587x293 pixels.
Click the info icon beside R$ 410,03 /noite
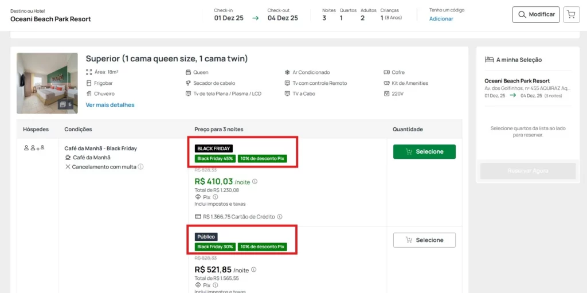pos(255,182)
